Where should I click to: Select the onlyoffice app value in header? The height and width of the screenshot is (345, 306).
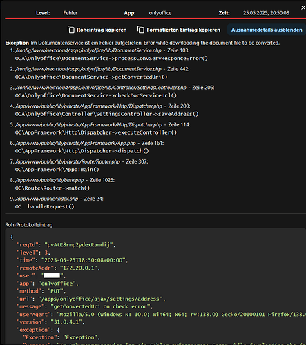tap(160, 13)
